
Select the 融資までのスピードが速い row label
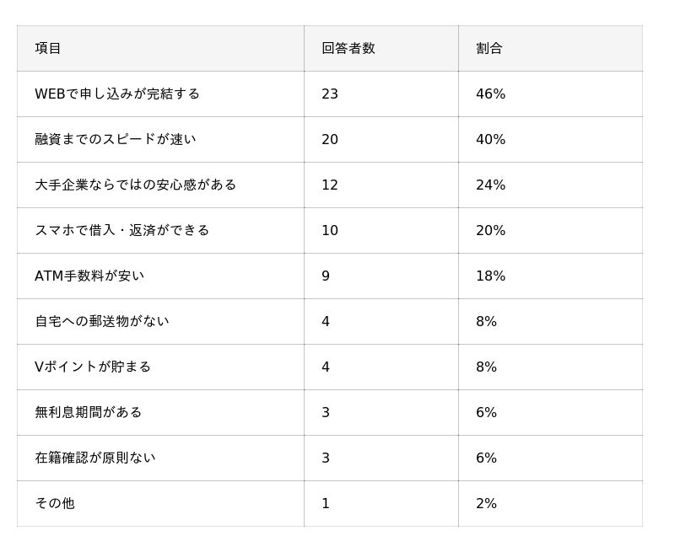click(x=115, y=139)
